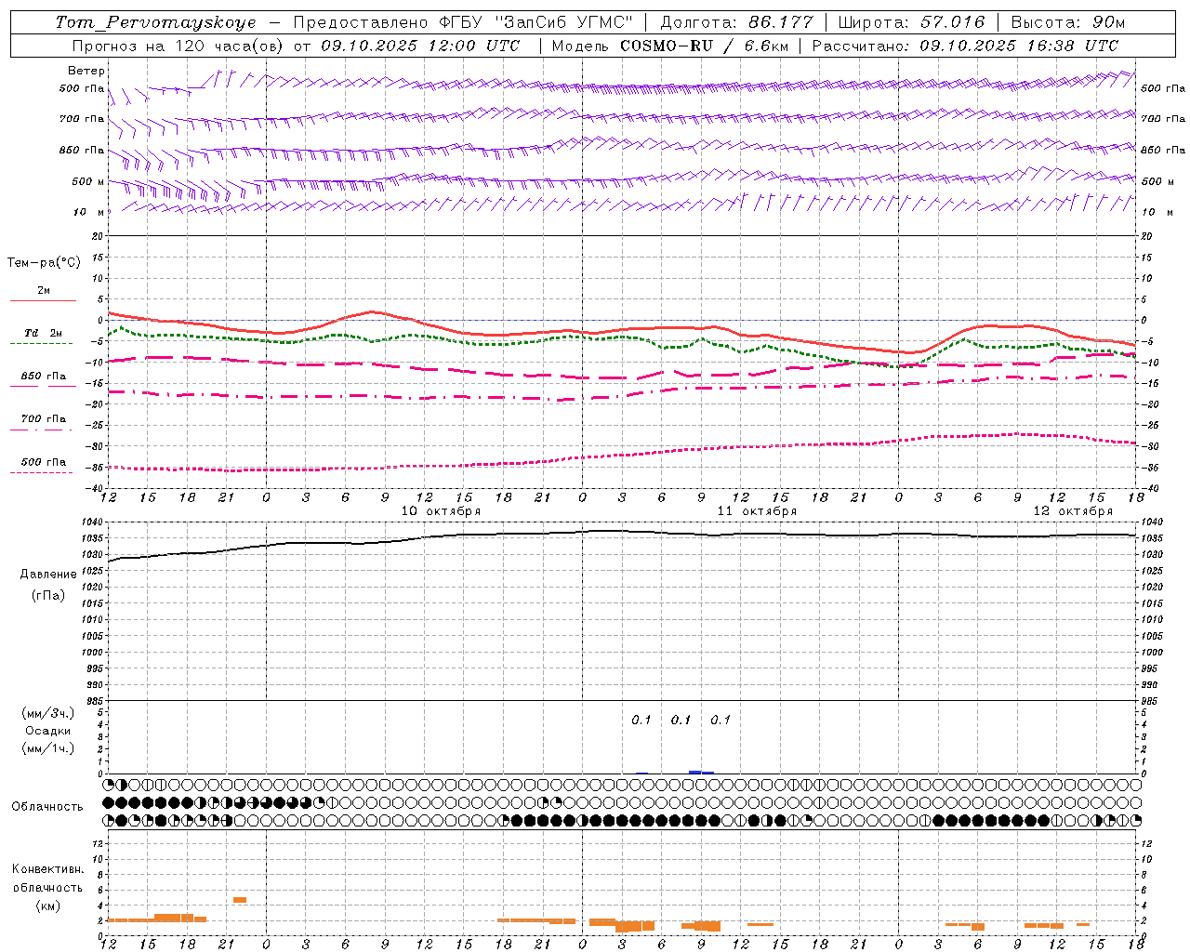1190x952 pixels.
Task: Click the blue precipitation bar on 11 октября
Action: (x=701, y=772)
